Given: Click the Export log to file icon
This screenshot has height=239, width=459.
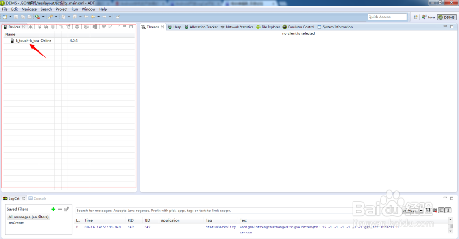Looking at the screenshot, I should pyautogui.click(x=428, y=211).
